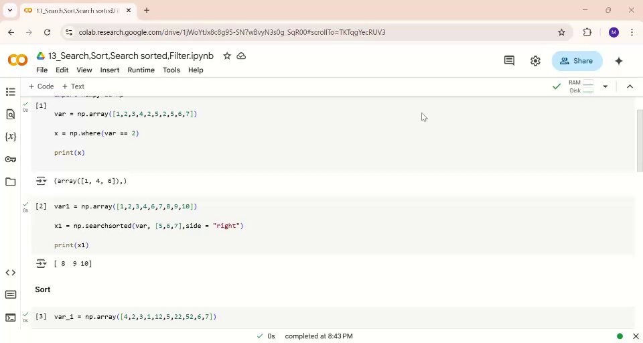Open the comments icon
This screenshot has width=643, height=343.
[509, 61]
